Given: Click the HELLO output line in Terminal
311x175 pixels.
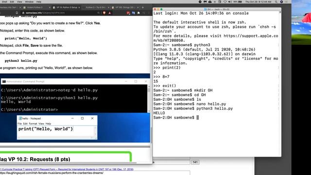Looking at the screenshot, I should pos(159,113).
